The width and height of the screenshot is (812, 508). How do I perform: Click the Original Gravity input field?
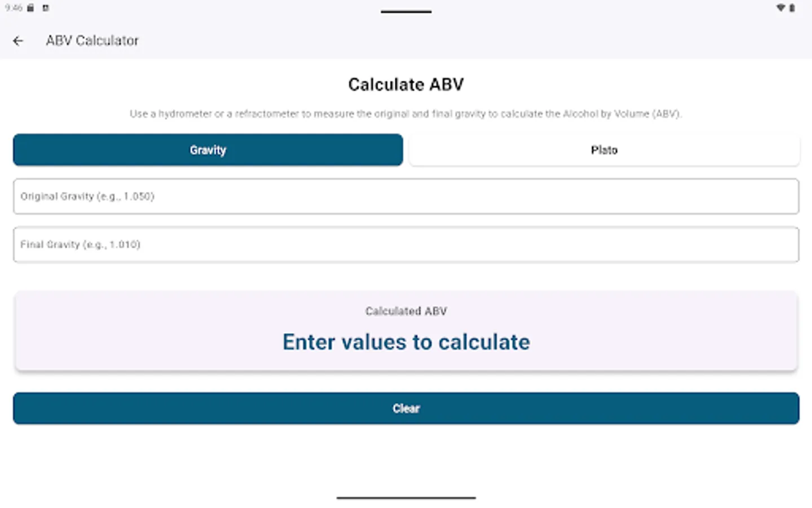(x=406, y=196)
